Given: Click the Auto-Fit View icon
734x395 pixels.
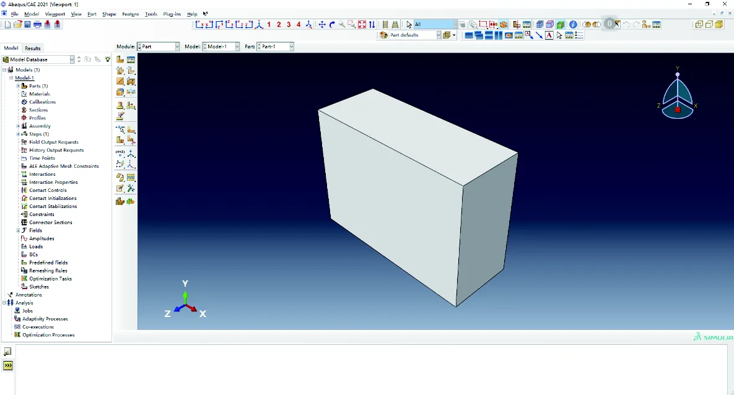Looking at the screenshot, I should pyautogui.click(x=362, y=25).
